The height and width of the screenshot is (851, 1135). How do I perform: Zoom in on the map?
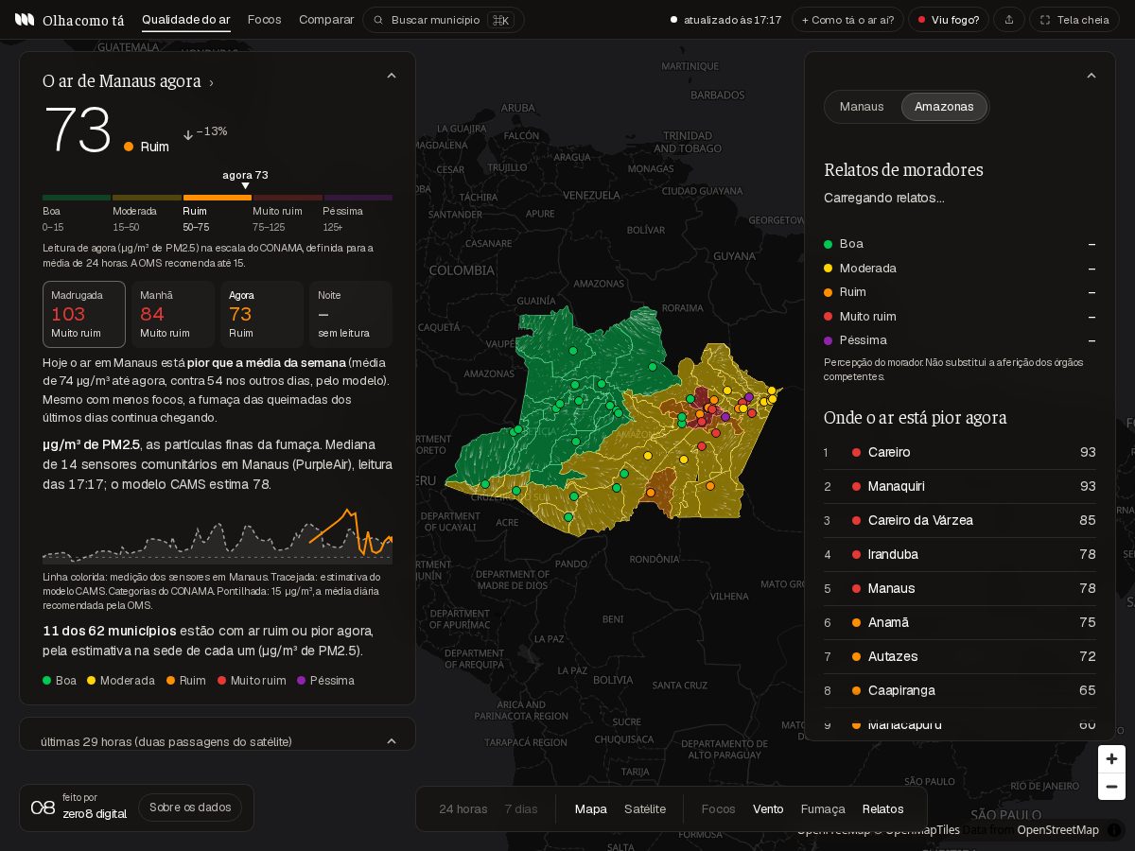(x=1111, y=758)
